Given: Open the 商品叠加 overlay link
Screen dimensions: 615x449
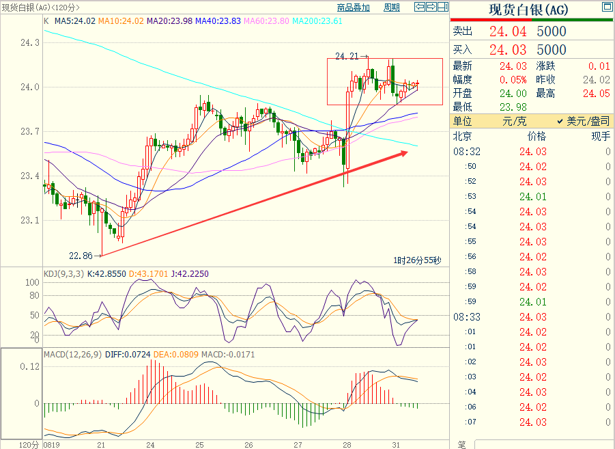Looking at the screenshot, I should pos(354,7).
